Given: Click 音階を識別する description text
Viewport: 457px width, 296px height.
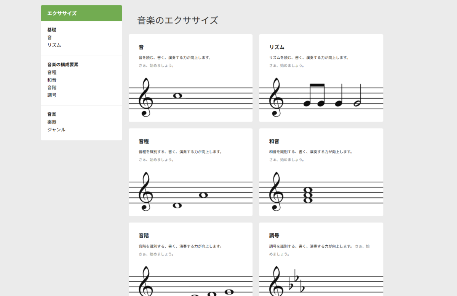Looking at the screenshot, I should 180,246.
